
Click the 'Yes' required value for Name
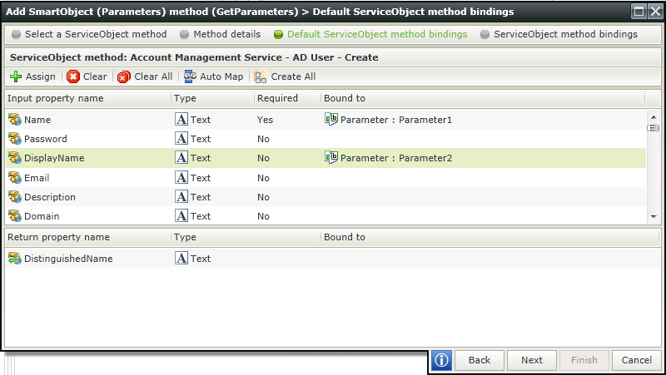pos(265,120)
